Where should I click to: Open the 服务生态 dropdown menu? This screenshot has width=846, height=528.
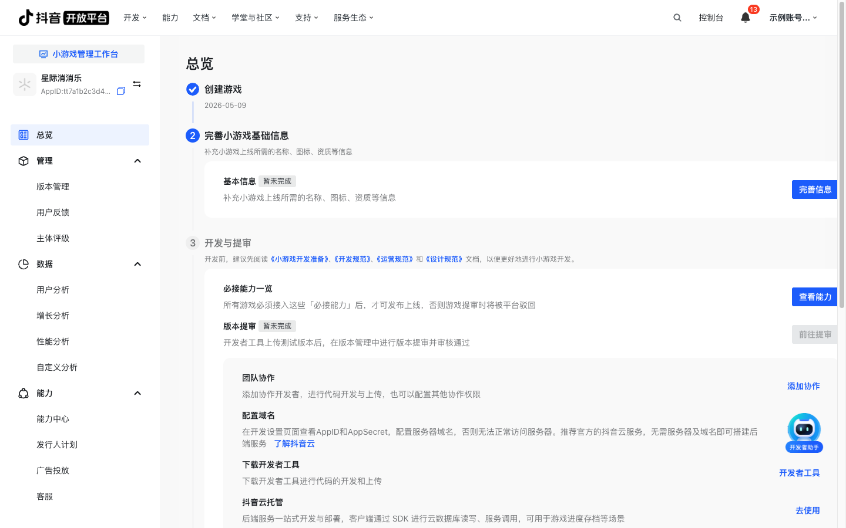pos(354,18)
